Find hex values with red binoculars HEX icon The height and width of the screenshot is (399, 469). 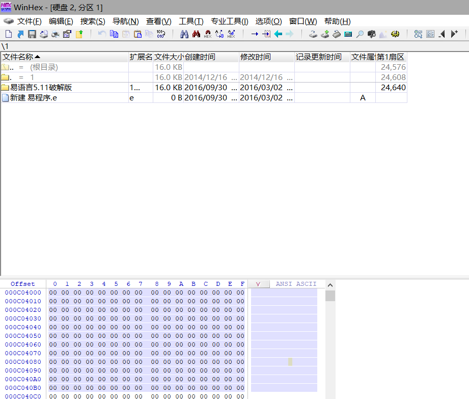click(208, 34)
